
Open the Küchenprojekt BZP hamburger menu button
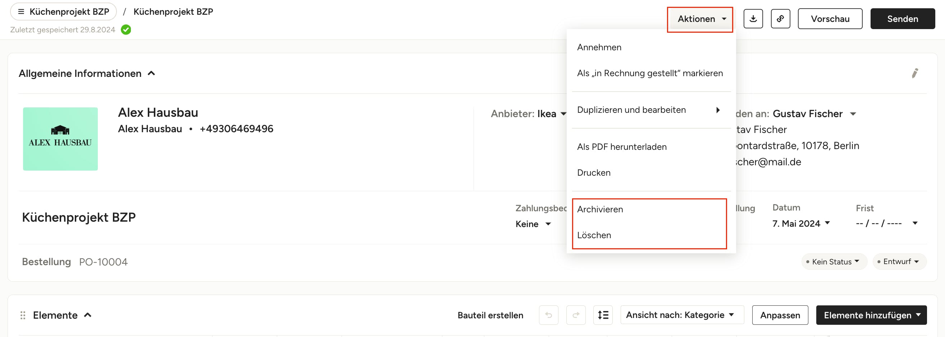point(63,11)
